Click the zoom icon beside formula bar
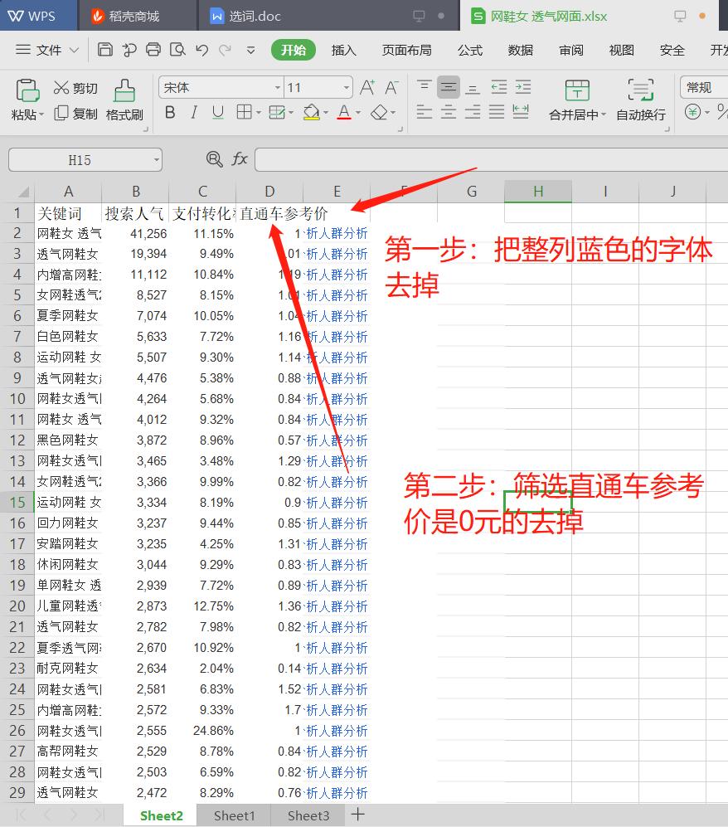Viewport: 728px width, 827px height. (x=214, y=158)
